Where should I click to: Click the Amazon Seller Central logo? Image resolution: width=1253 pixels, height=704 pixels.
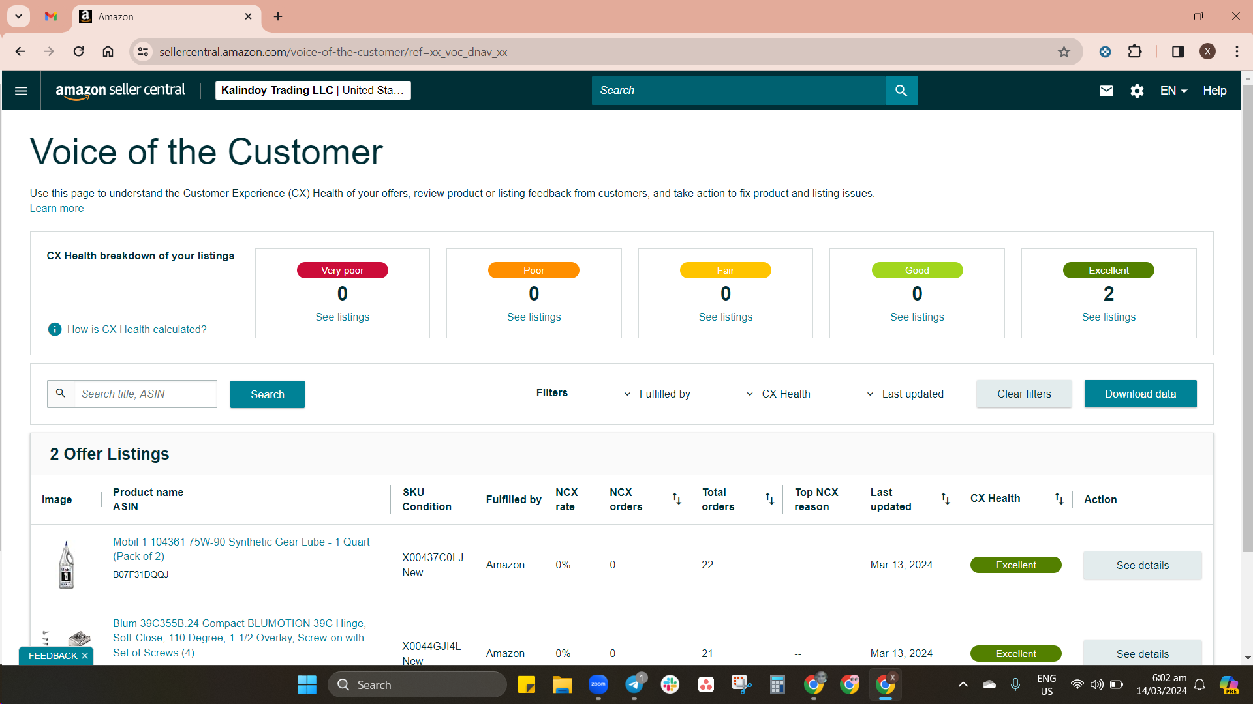coord(121,91)
